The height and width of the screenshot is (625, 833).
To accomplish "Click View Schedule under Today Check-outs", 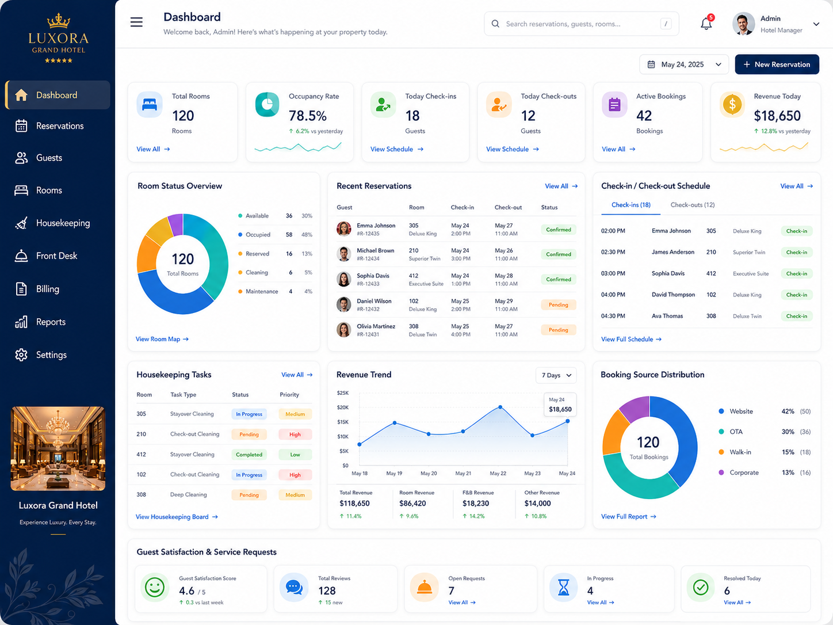I will click(513, 149).
